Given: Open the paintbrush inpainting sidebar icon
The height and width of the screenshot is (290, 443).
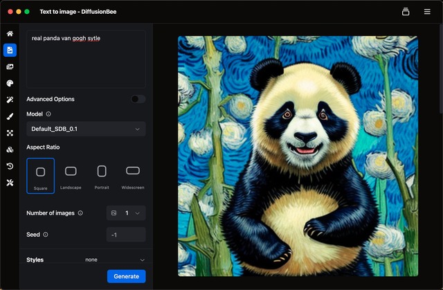Looking at the screenshot, I should (10, 116).
